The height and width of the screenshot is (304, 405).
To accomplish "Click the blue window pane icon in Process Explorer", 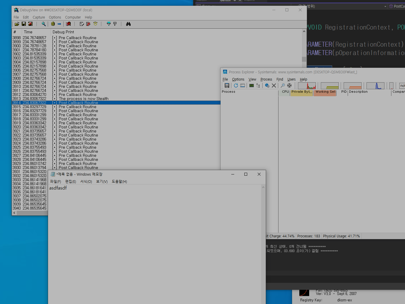I will 243,85.
